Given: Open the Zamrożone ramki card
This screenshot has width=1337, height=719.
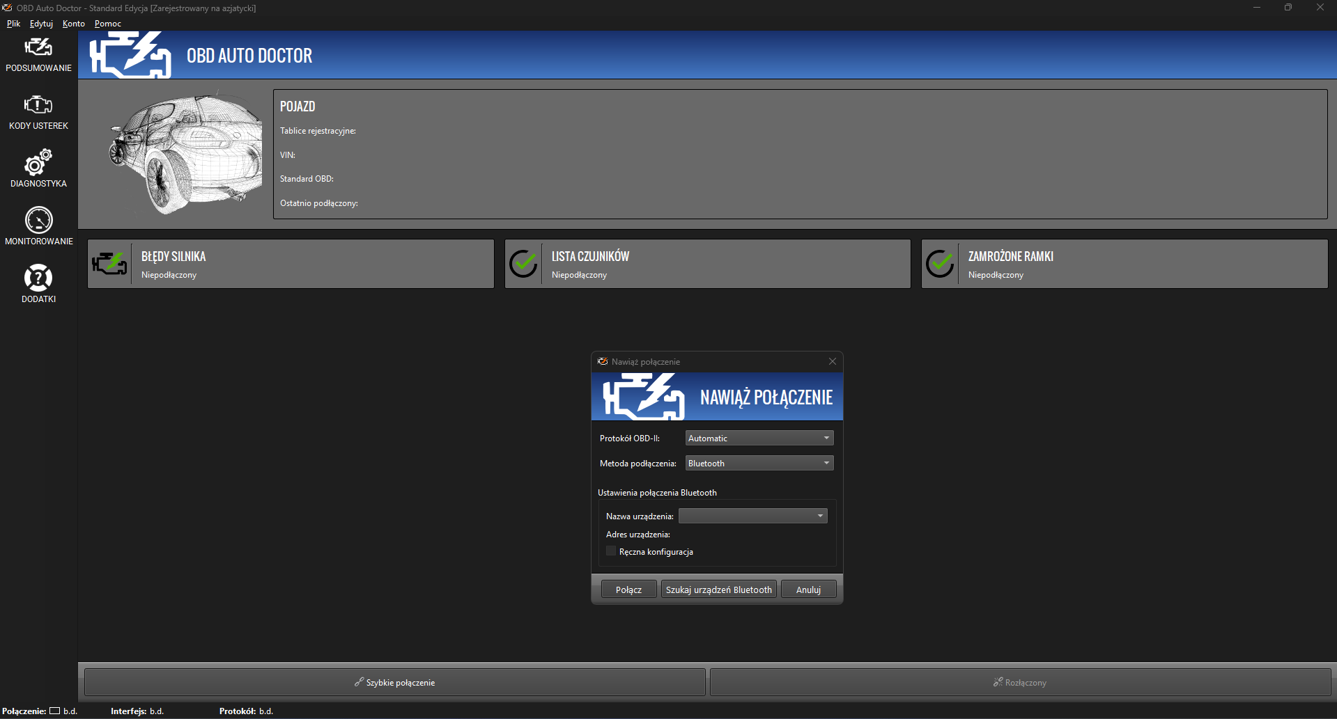Looking at the screenshot, I should tap(1125, 264).
